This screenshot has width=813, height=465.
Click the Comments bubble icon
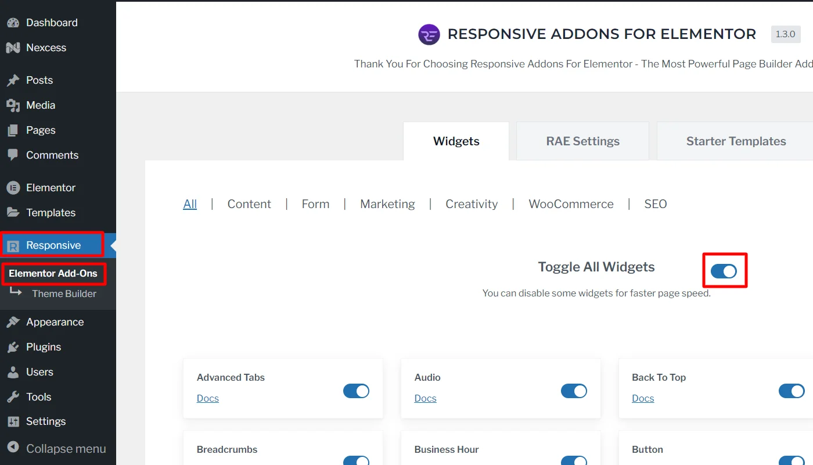[x=13, y=155]
